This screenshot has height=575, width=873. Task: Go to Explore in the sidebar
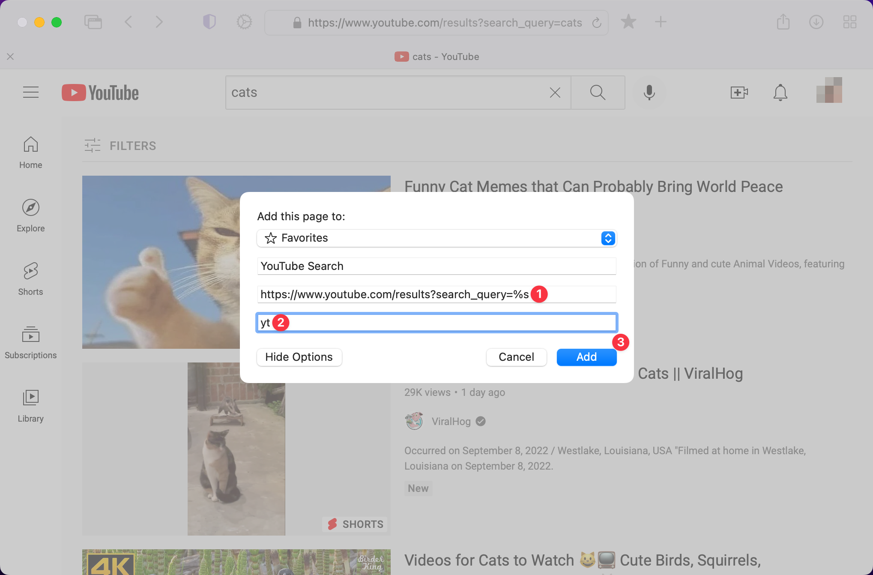click(30, 216)
